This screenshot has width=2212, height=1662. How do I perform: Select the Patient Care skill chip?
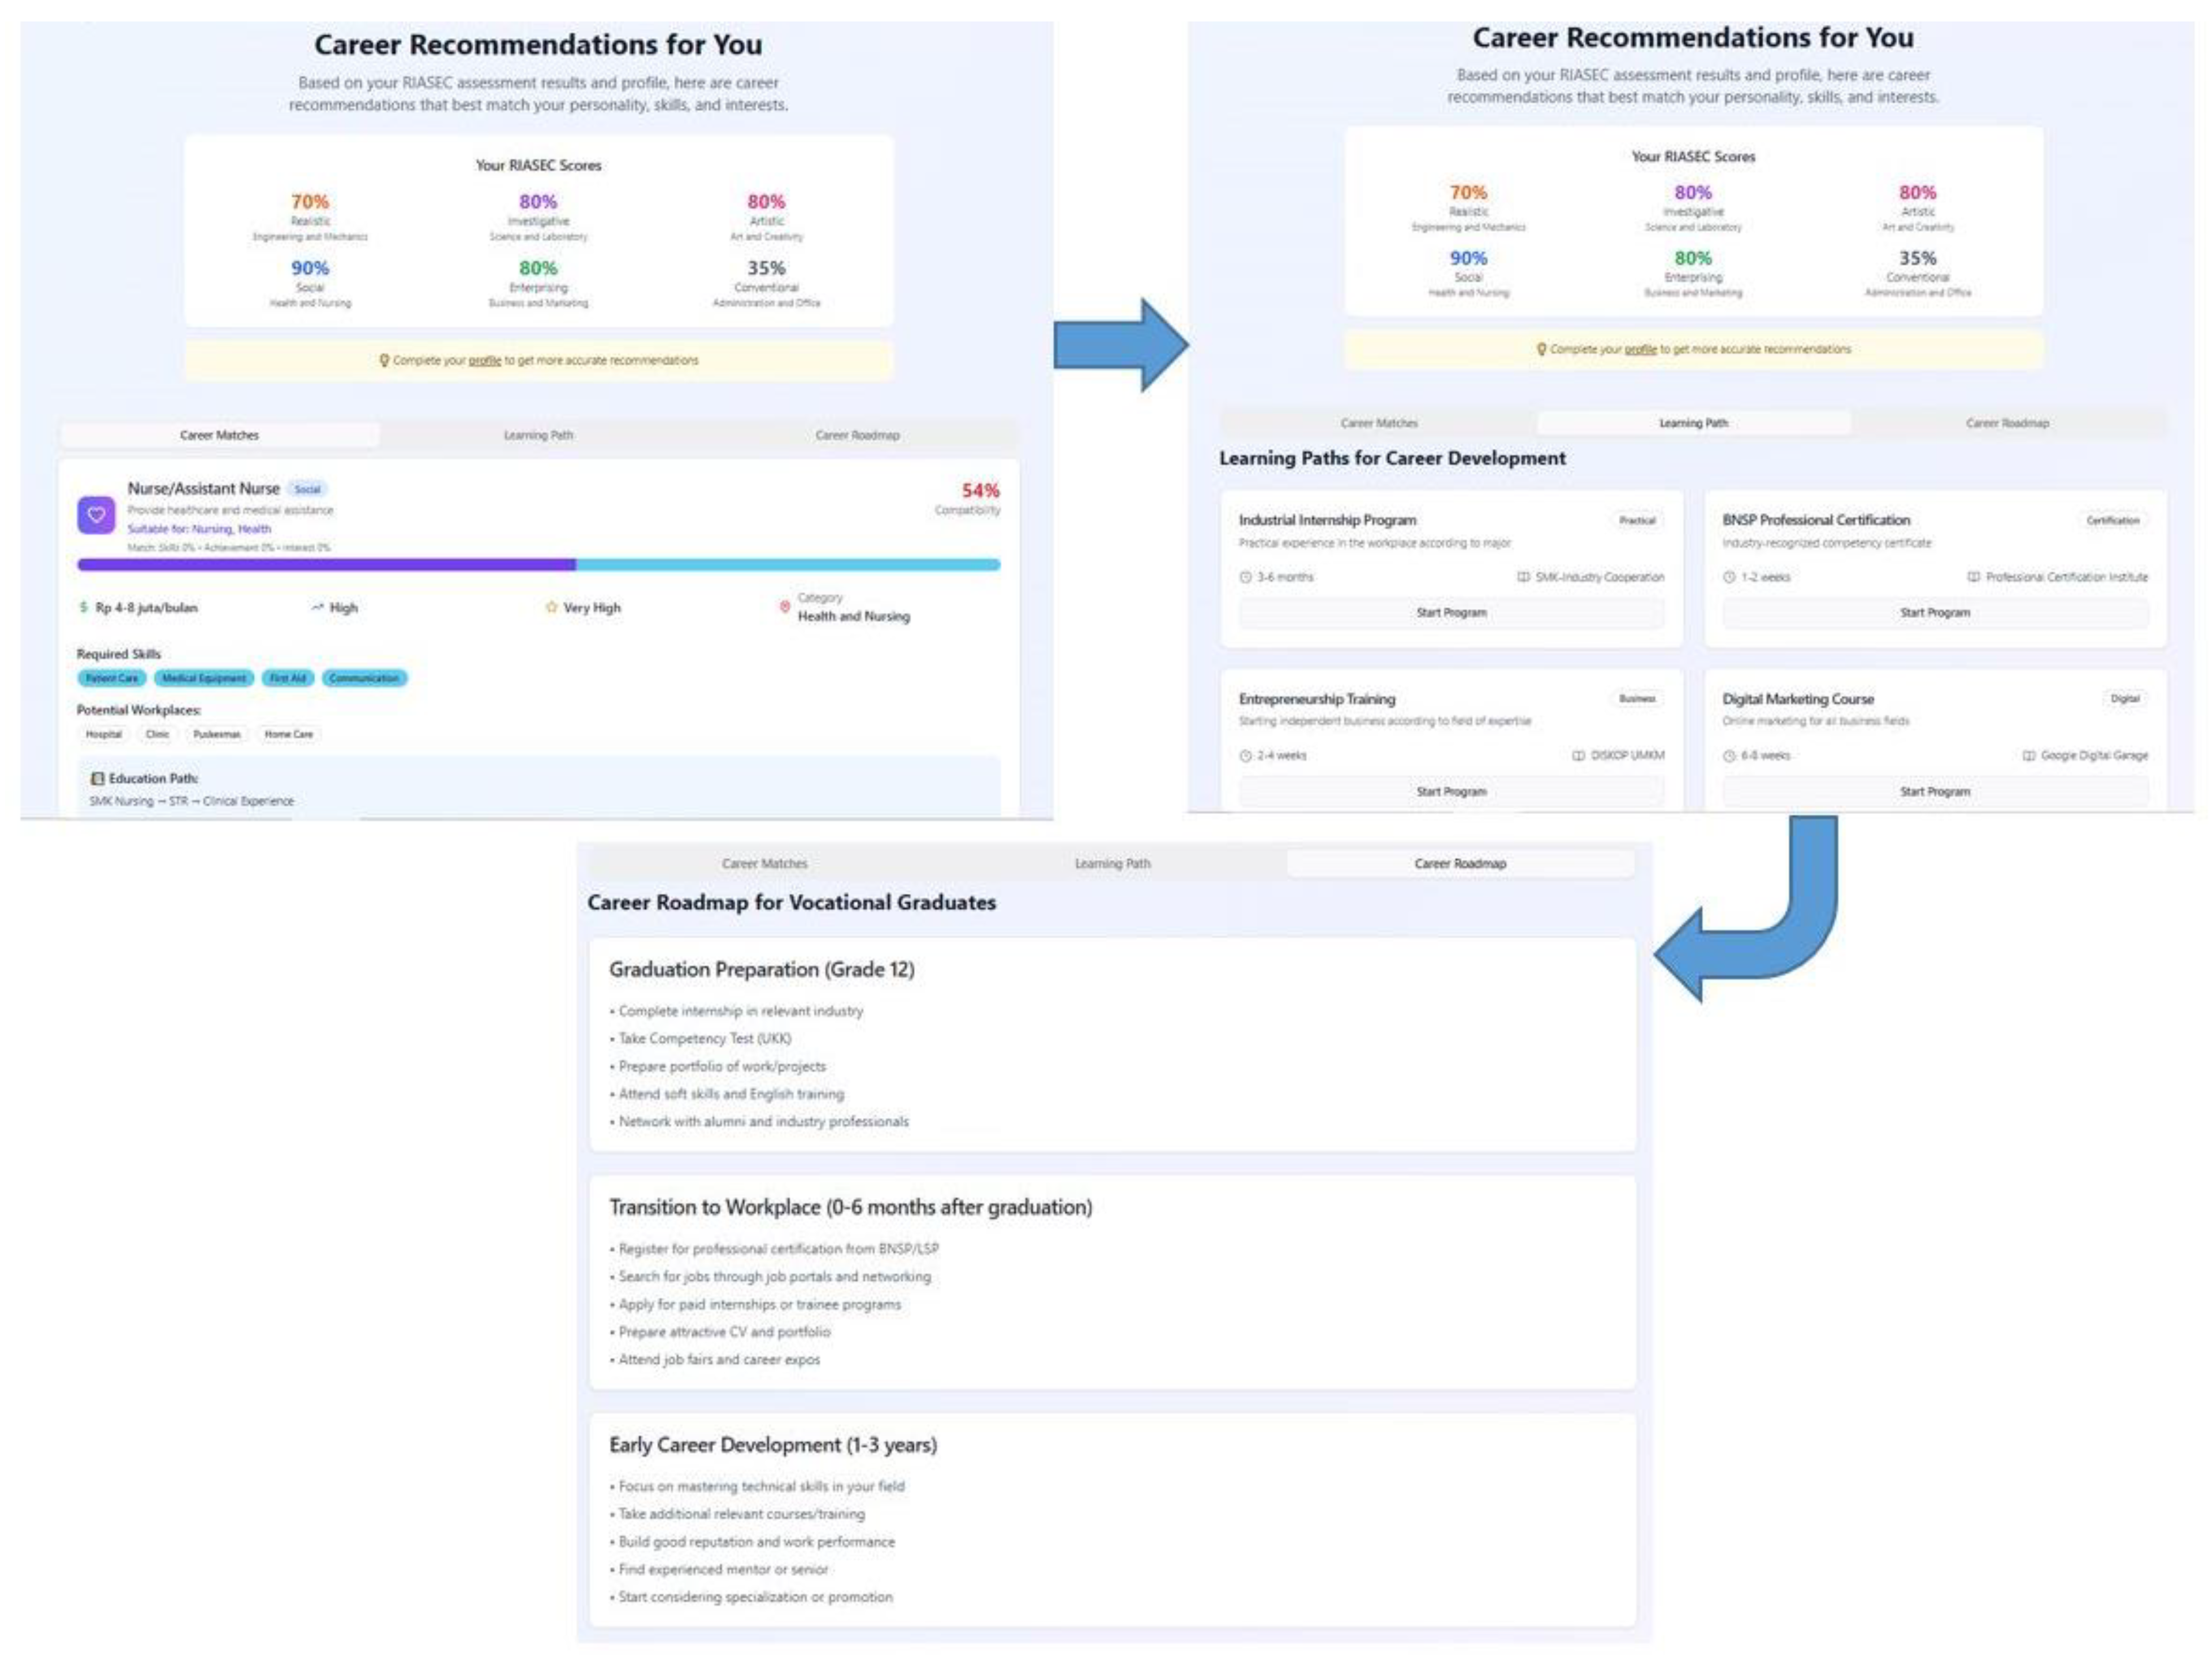112,678
